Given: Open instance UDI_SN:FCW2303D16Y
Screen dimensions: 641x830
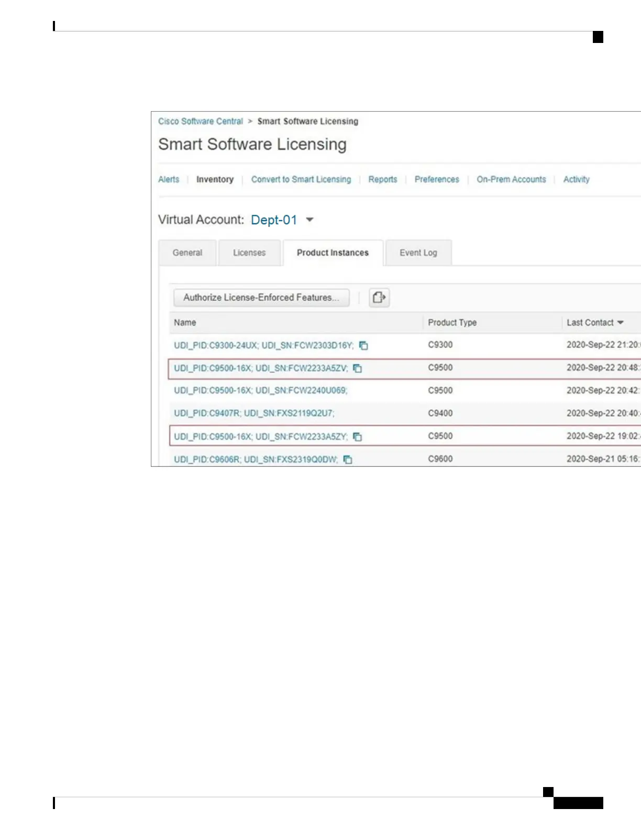Looking at the screenshot, I should pyautogui.click(x=264, y=345).
